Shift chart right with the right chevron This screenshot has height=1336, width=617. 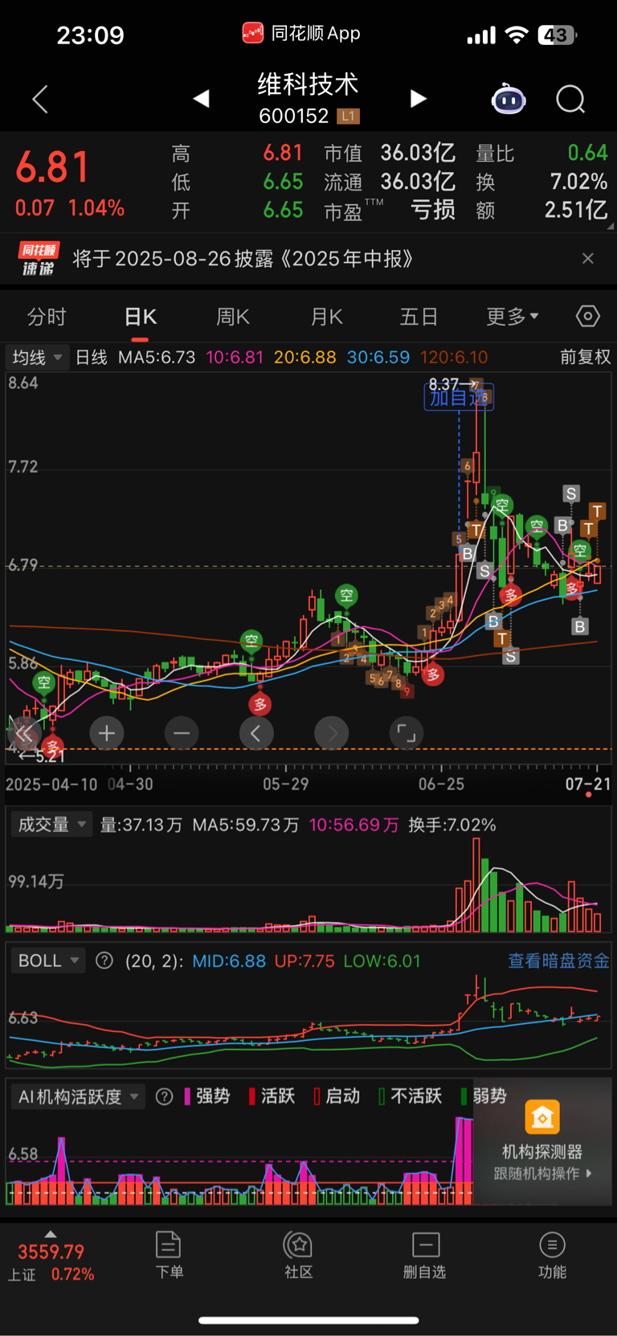[332, 733]
